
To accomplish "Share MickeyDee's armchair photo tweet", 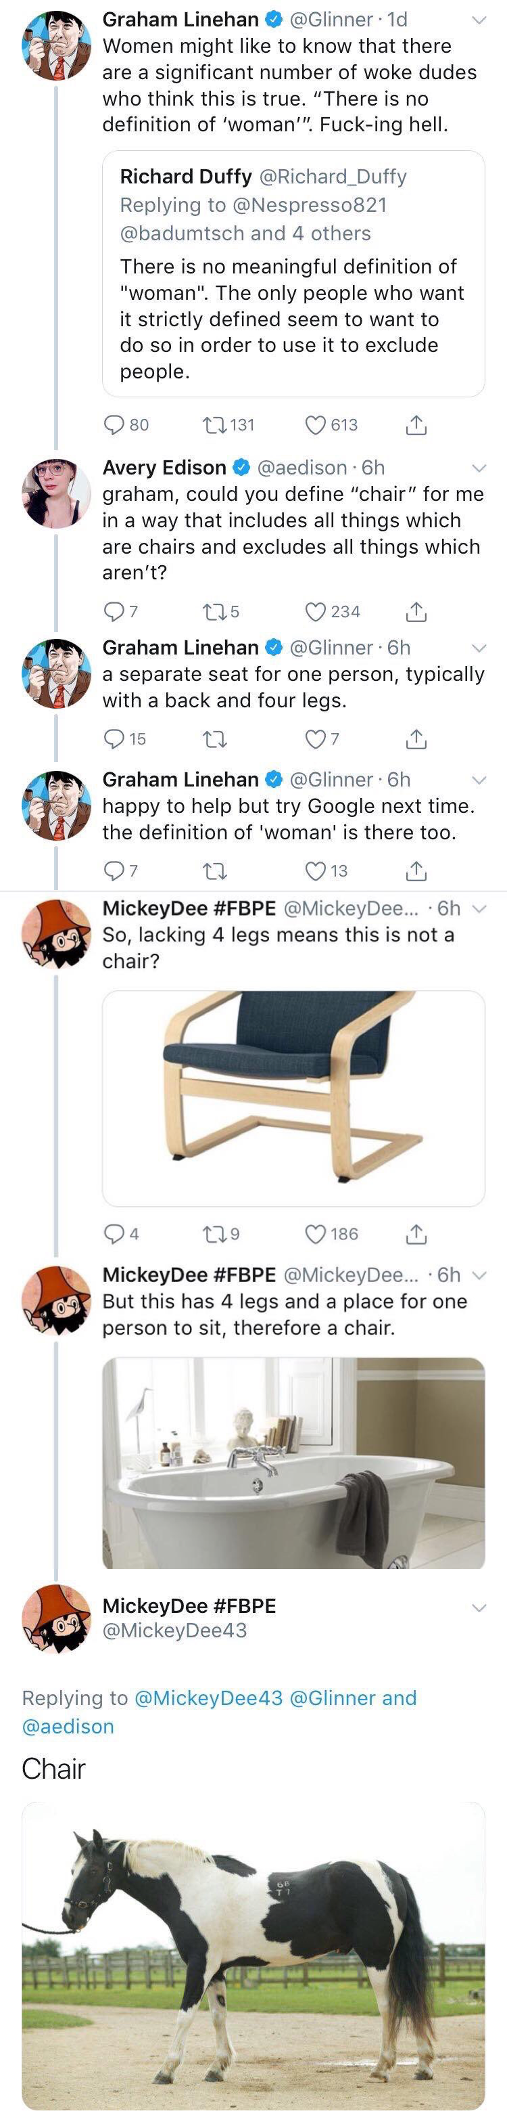I will (x=416, y=1234).
